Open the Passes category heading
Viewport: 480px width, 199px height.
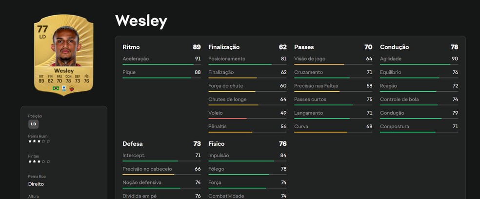304,47
